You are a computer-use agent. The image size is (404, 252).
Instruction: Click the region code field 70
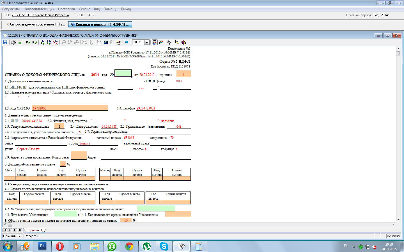[180, 138]
